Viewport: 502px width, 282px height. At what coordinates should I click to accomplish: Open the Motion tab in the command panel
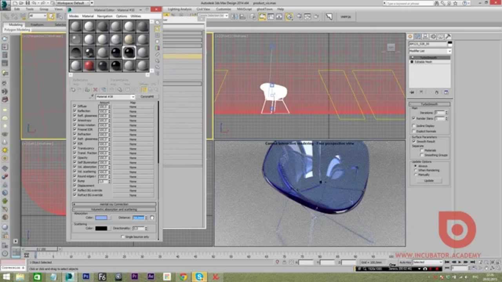click(x=434, y=36)
